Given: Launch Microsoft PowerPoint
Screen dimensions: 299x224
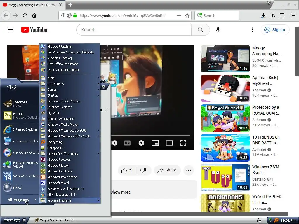Looking at the screenshot, I should [70, 177].
